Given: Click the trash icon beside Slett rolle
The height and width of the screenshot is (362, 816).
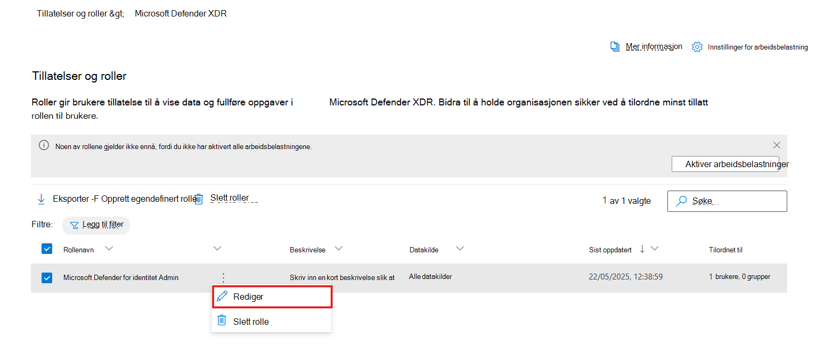Looking at the screenshot, I should (x=222, y=321).
